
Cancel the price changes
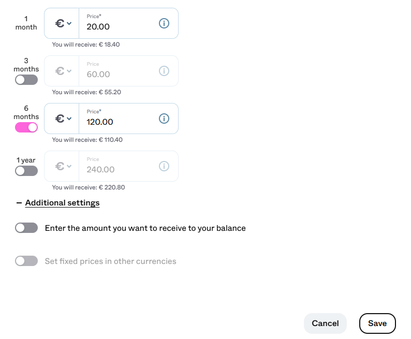325,323
